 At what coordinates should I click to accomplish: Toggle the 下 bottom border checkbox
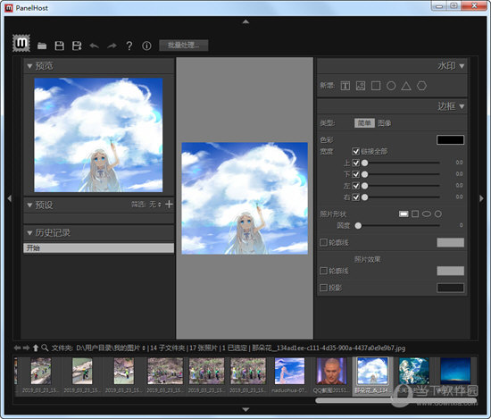(x=355, y=174)
